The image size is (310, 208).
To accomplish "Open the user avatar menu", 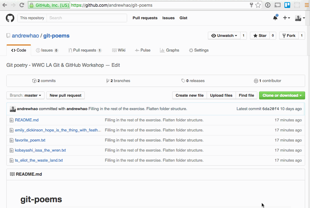I will [300, 18].
